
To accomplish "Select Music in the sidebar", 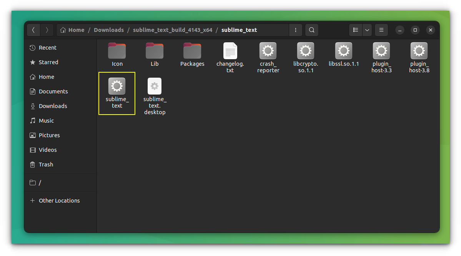I will [61, 121].
